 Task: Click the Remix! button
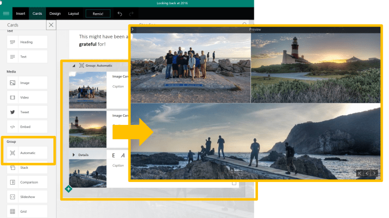tap(98, 13)
